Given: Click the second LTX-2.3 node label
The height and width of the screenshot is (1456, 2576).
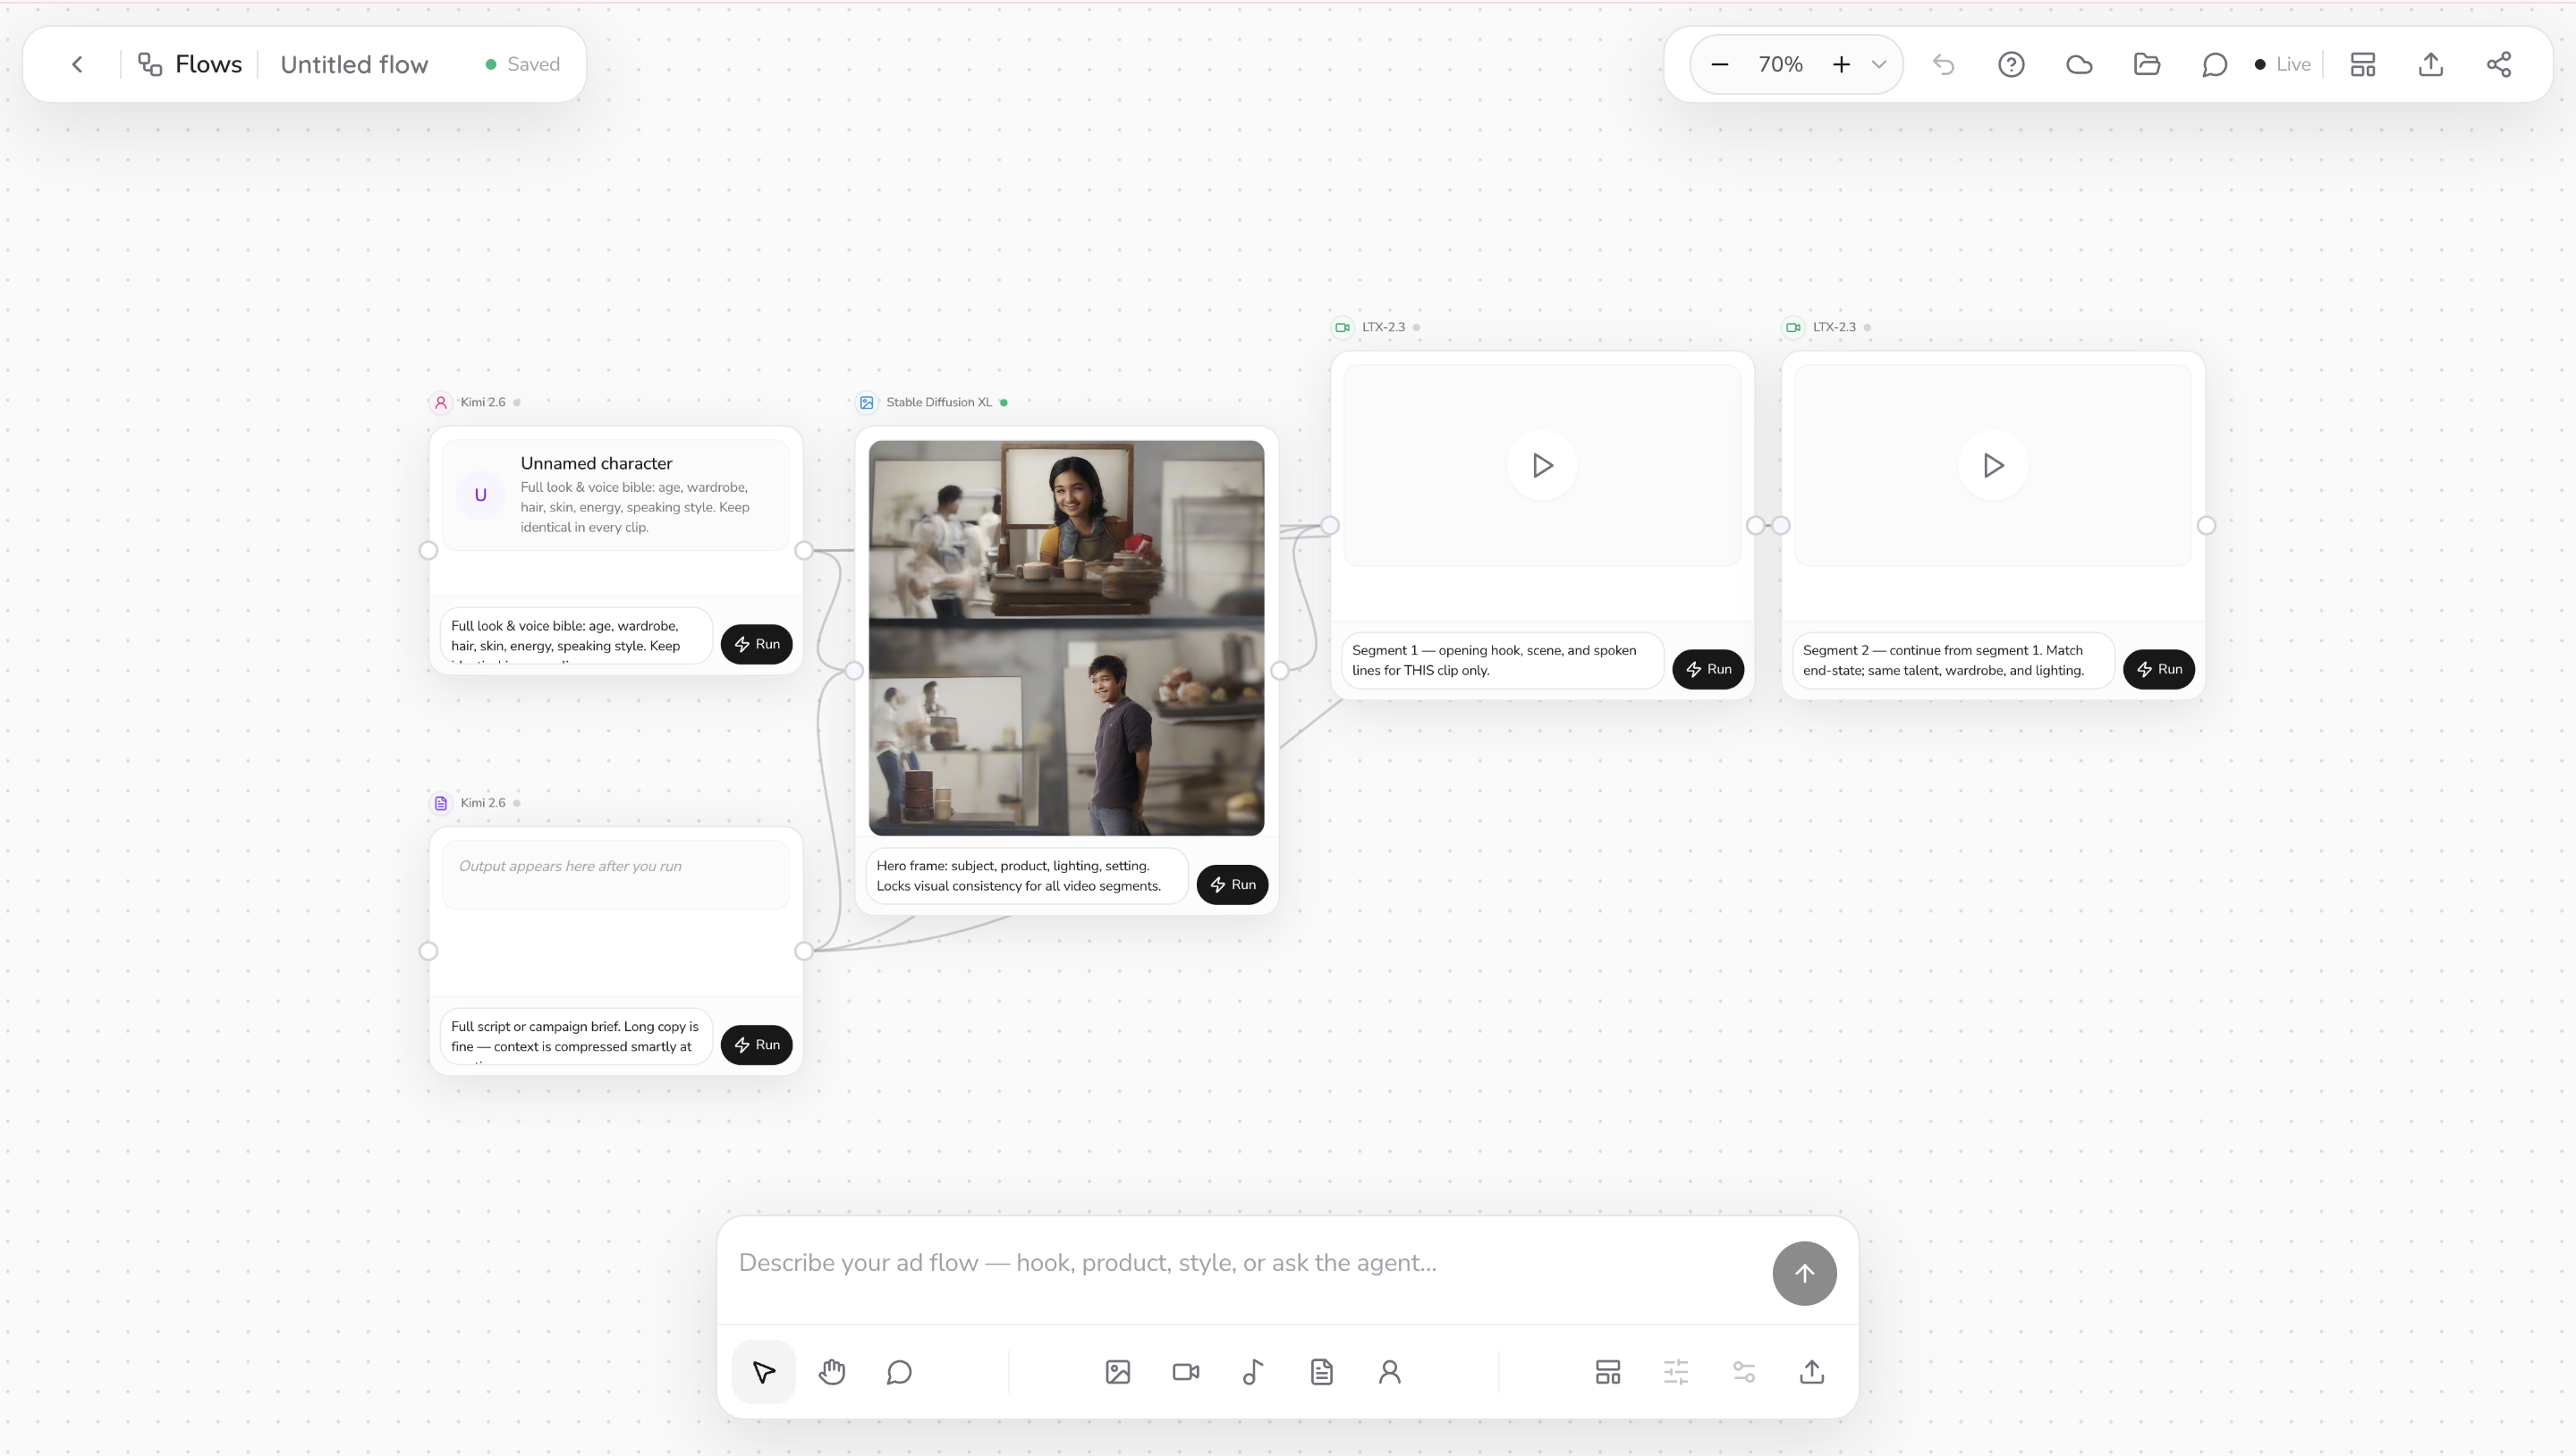Looking at the screenshot, I should click(x=1834, y=327).
